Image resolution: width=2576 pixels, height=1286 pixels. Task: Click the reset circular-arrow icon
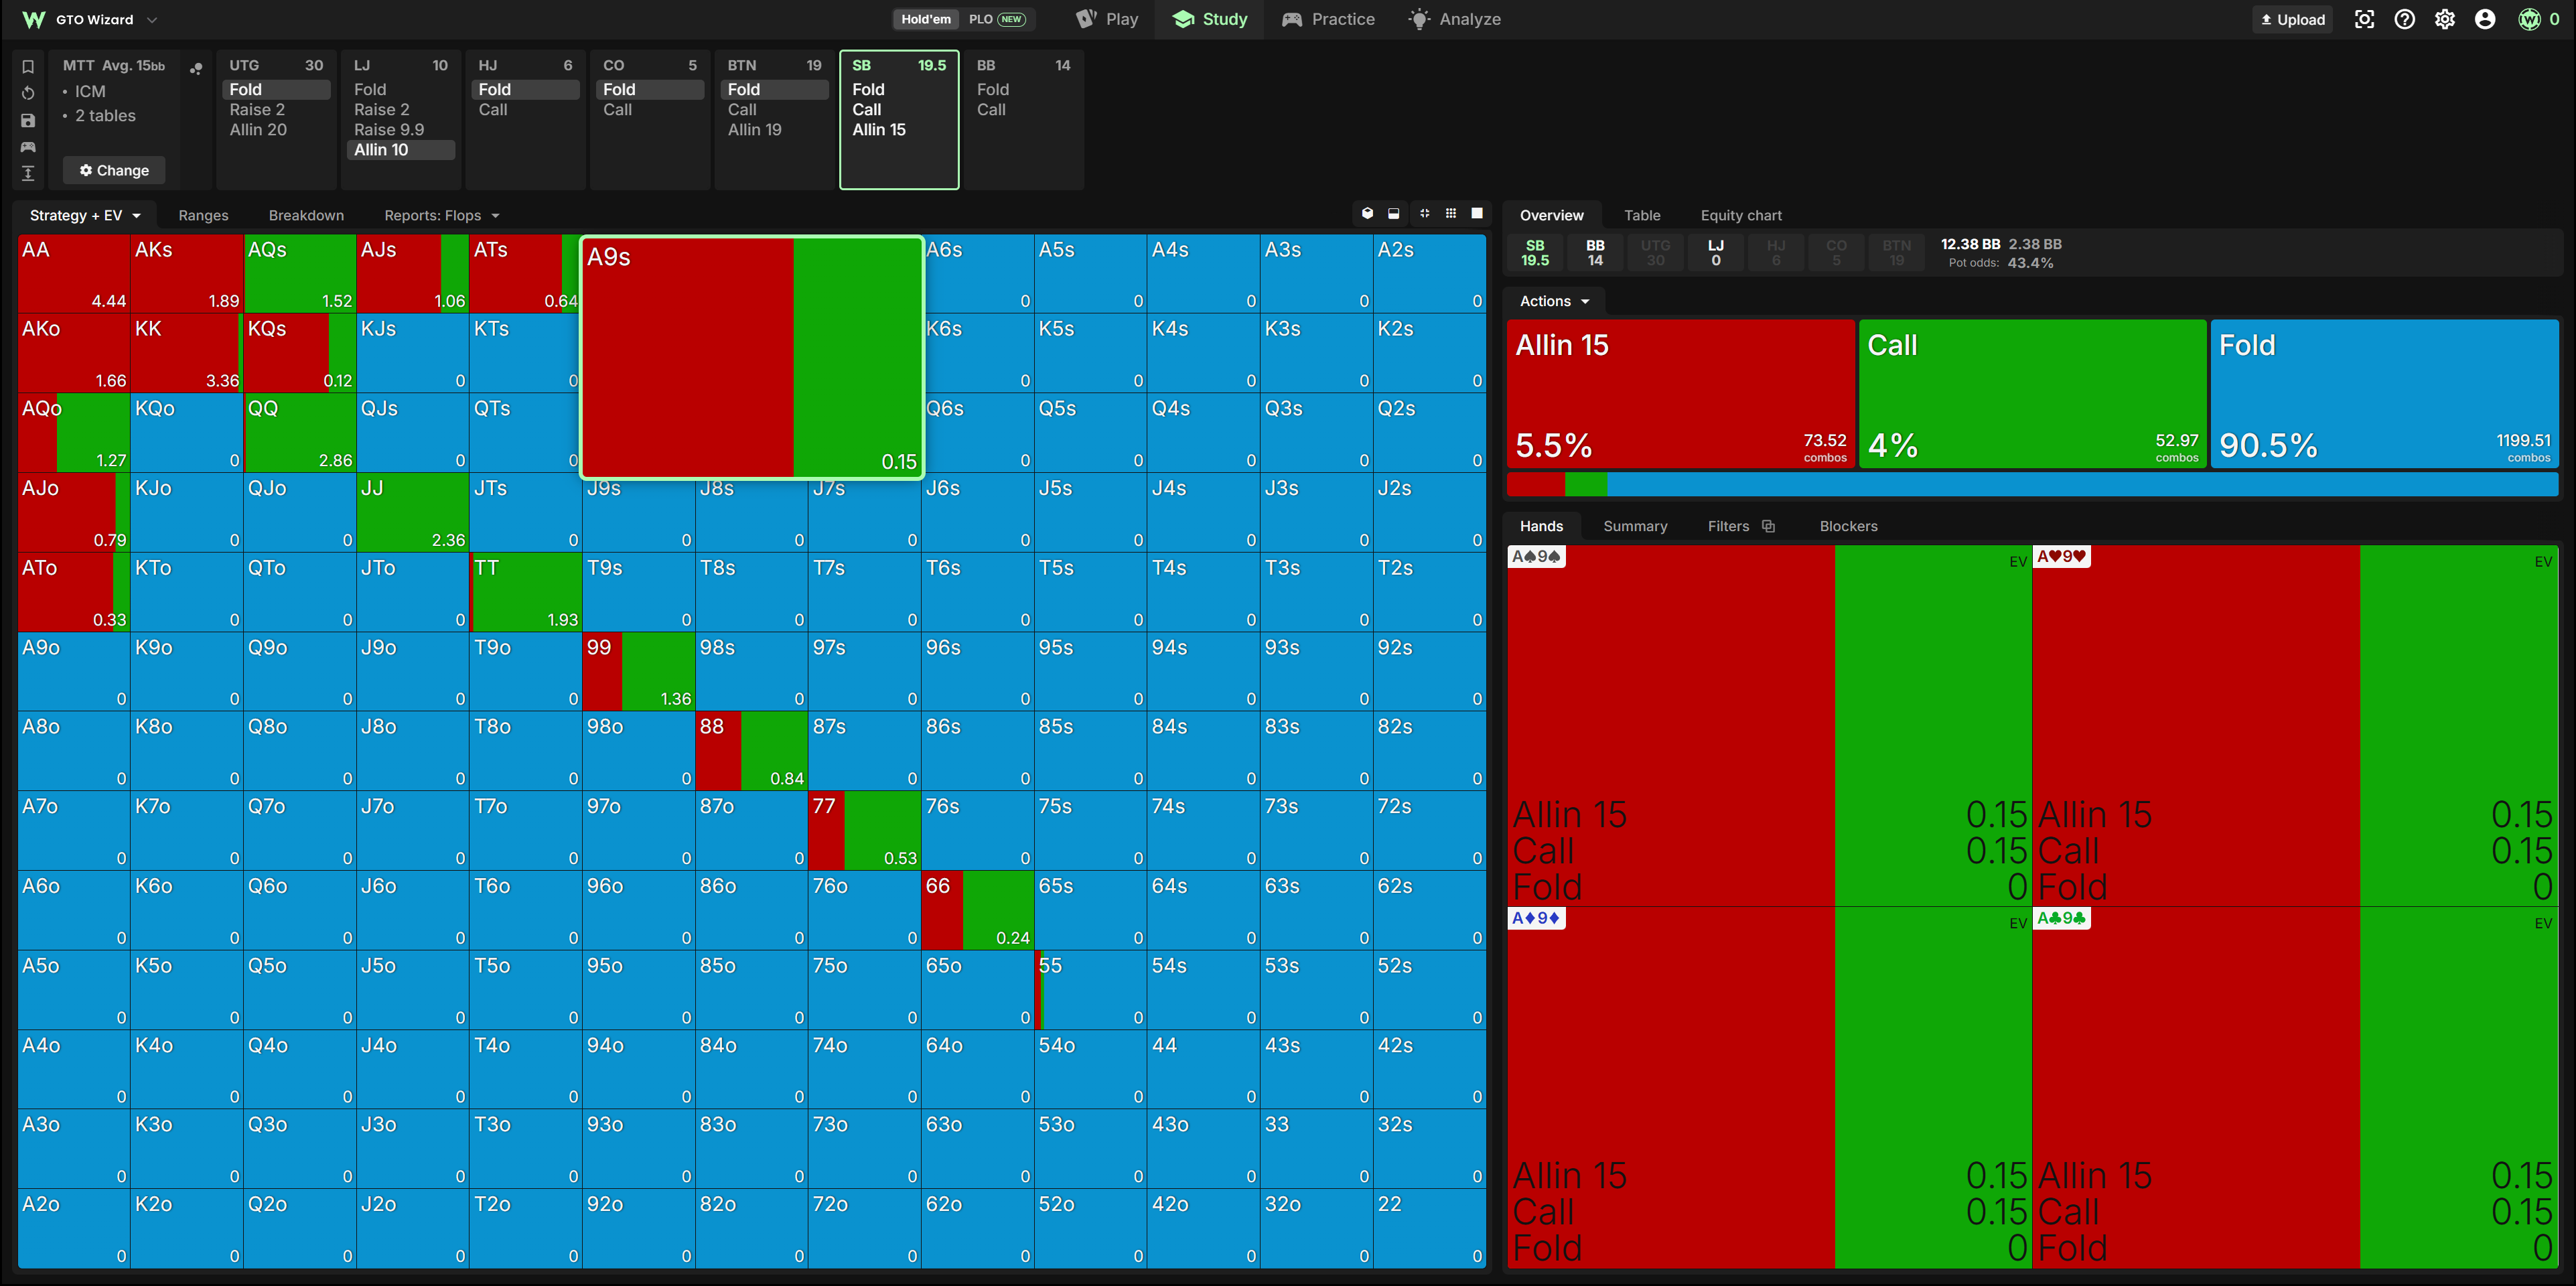tap(28, 93)
